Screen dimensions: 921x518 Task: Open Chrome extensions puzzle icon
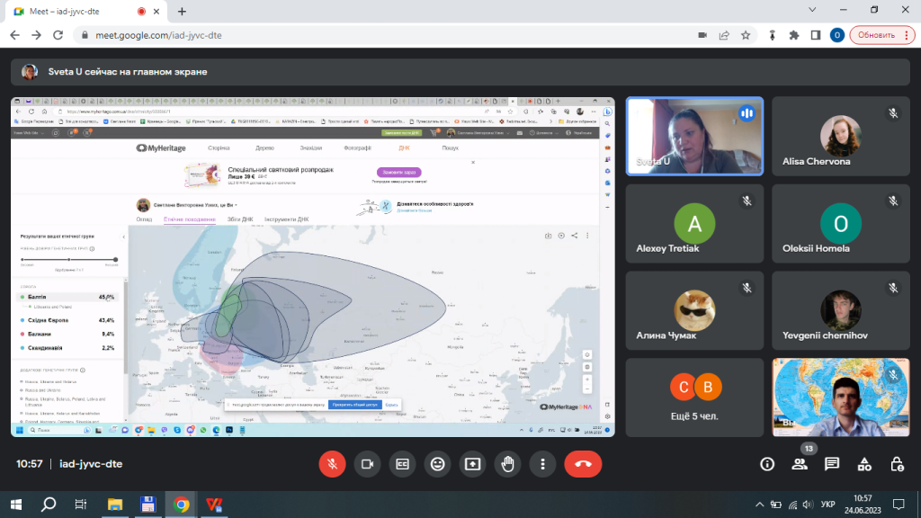[794, 35]
